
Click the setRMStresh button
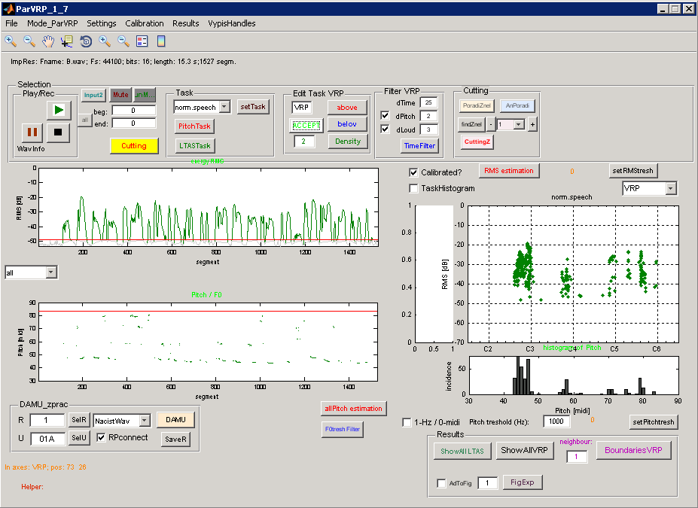click(x=632, y=171)
